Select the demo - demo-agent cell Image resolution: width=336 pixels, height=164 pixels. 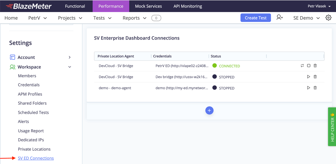115,88
